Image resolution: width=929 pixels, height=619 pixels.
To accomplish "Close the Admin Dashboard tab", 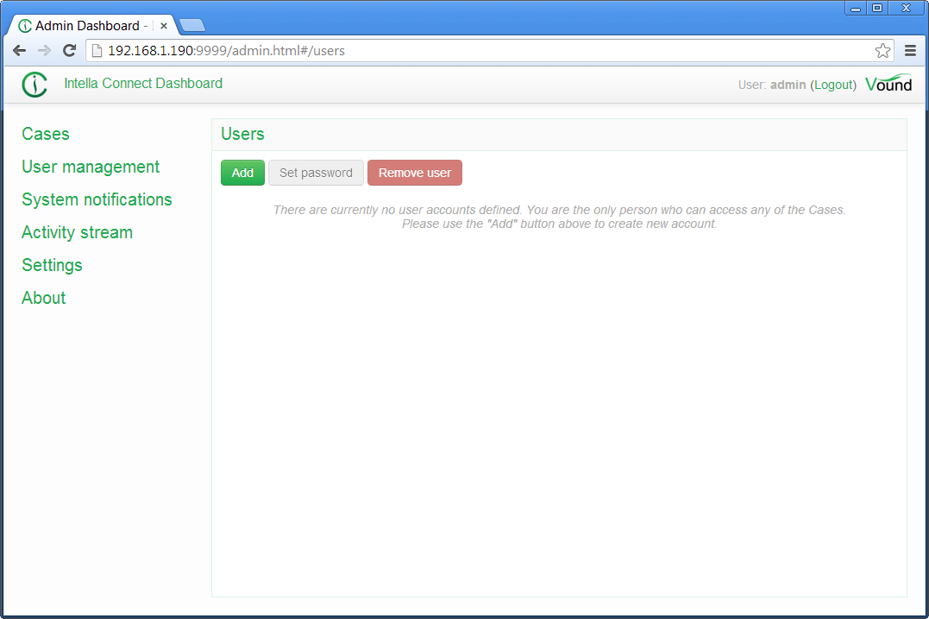I will click(x=164, y=26).
